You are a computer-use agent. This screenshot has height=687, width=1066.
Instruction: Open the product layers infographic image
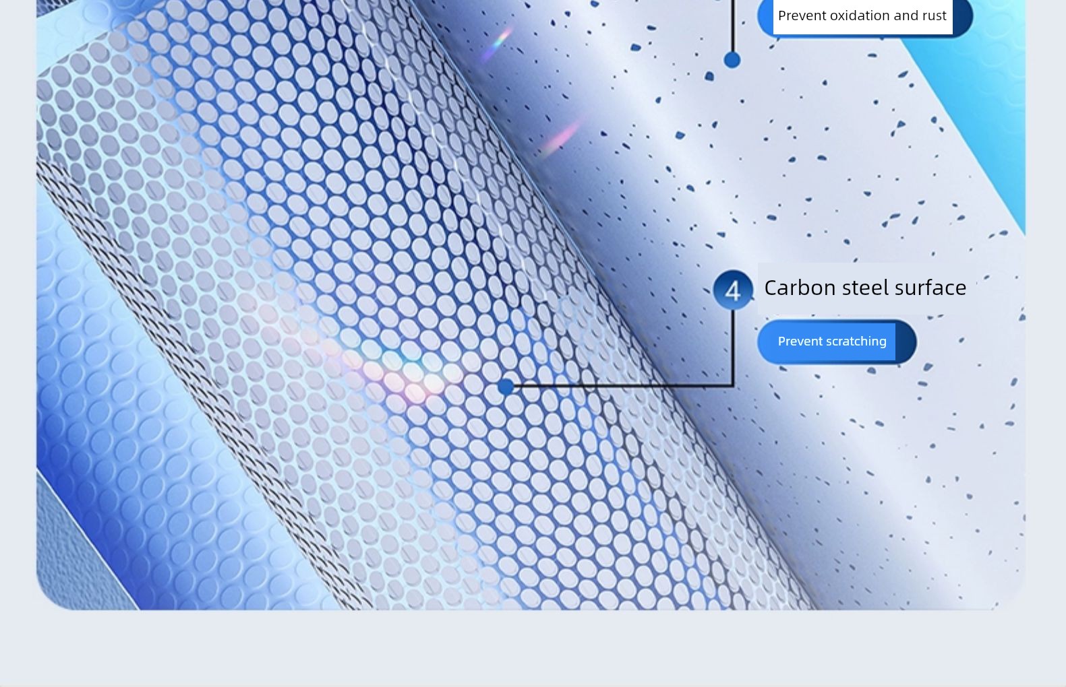[531, 304]
